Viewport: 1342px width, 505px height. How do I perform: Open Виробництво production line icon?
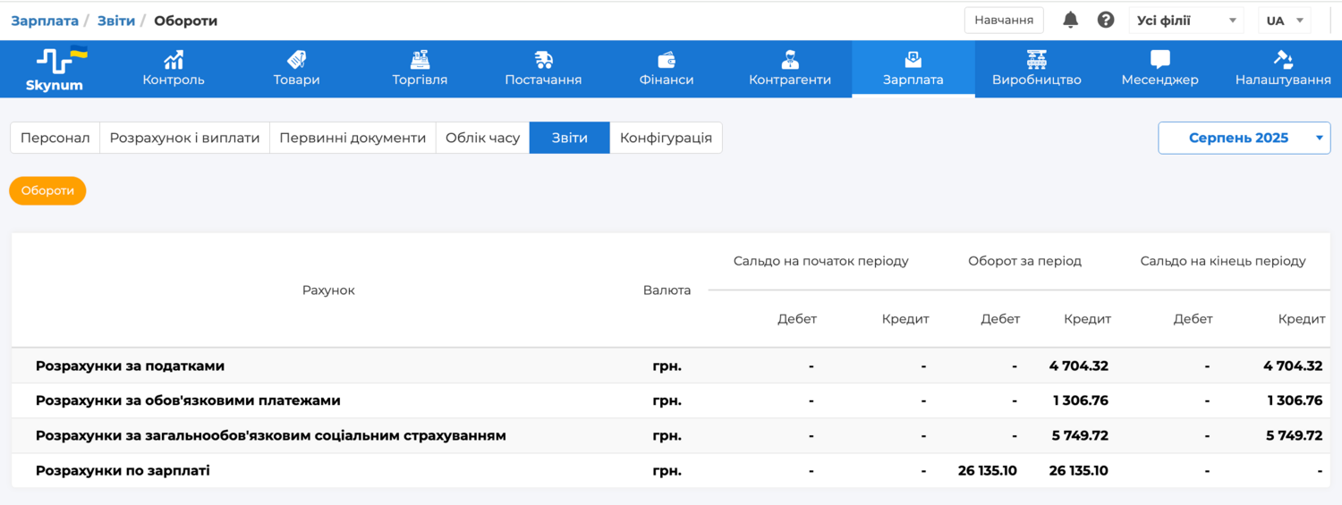tap(1036, 60)
